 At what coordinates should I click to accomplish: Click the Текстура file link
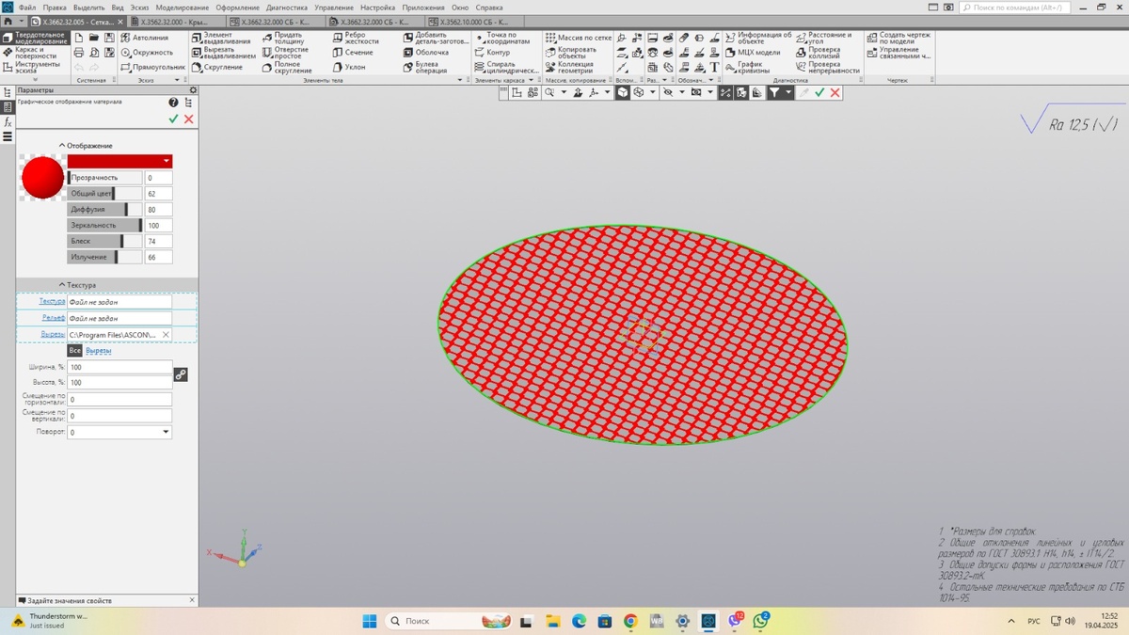point(52,301)
